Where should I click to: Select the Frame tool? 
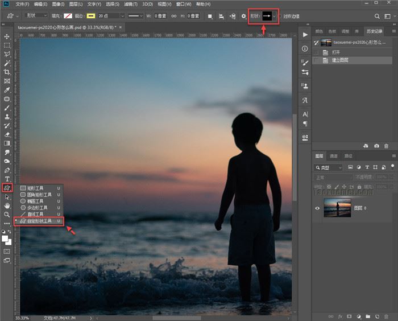point(7,81)
